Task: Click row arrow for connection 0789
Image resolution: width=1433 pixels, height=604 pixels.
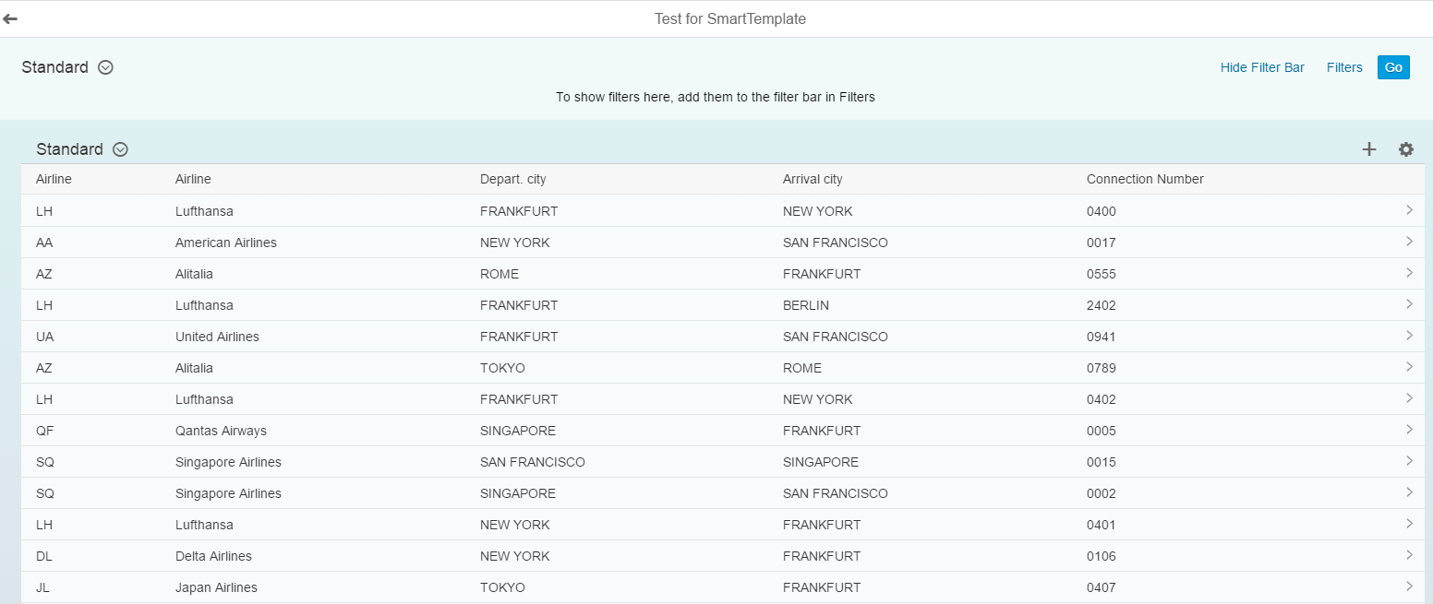Action: click(x=1409, y=367)
